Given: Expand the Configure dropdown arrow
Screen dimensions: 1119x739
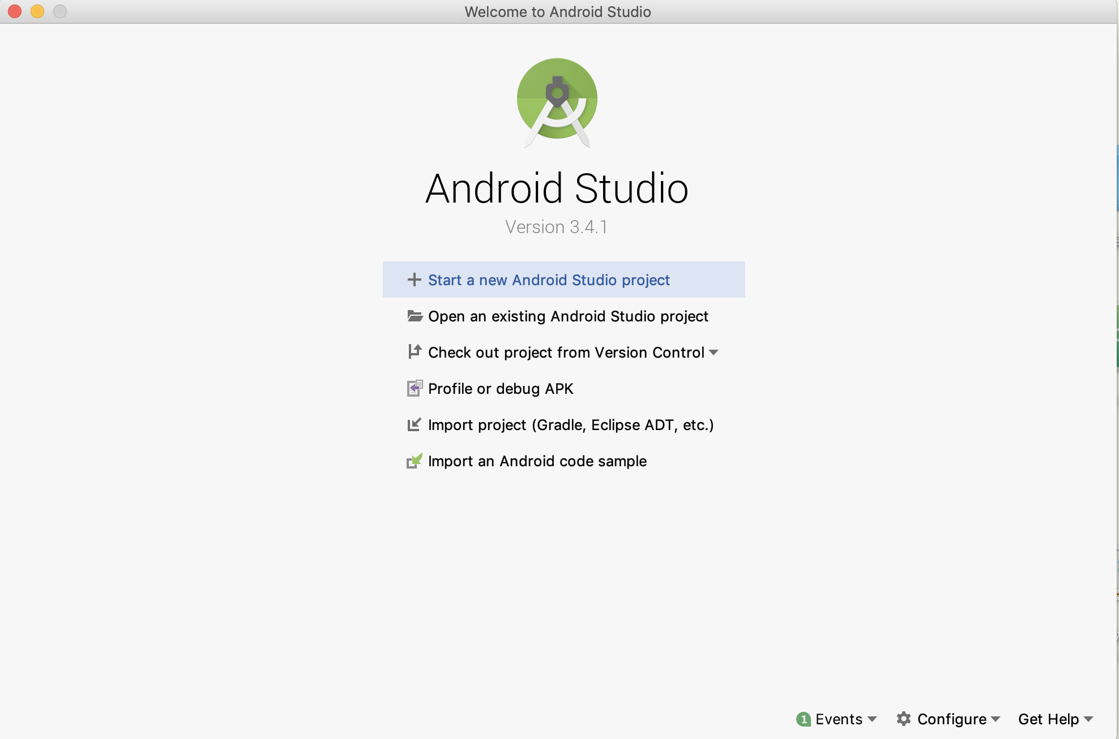Looking at the screenshot, I should pos(996,719).
